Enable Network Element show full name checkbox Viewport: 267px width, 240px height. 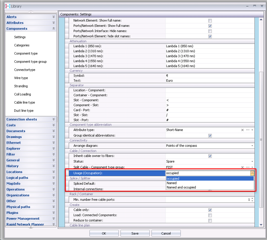[x=210, y=21]
